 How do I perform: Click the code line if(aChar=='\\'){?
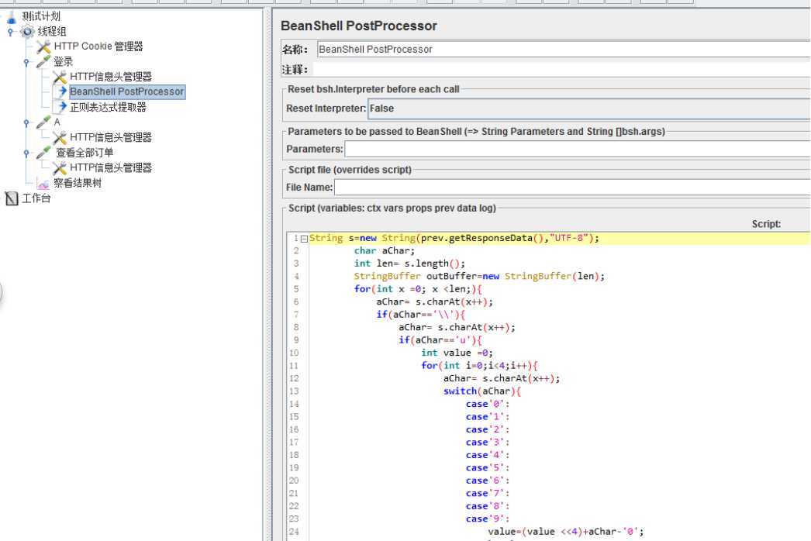click(420, 315)
